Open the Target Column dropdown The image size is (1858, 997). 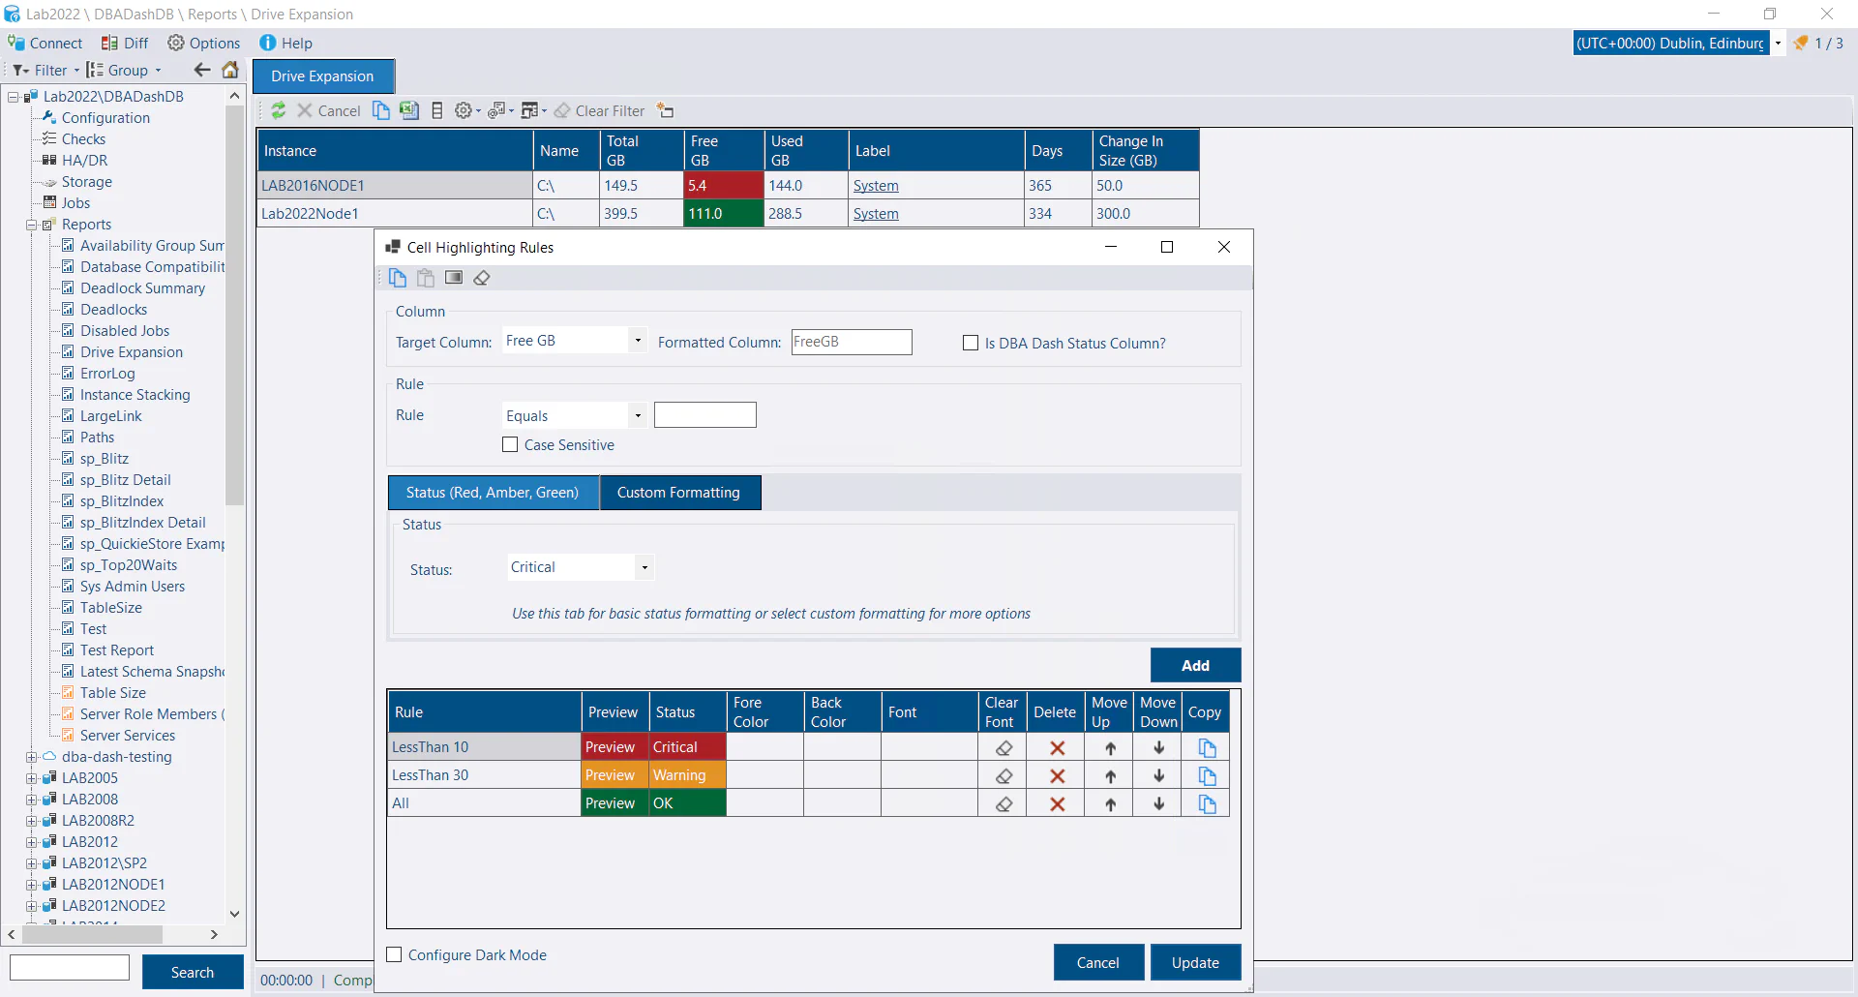click(x=638, y=340)
